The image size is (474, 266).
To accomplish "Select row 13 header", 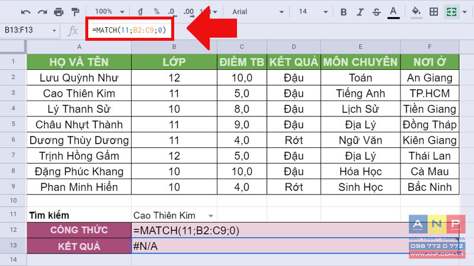I will 13,245.
